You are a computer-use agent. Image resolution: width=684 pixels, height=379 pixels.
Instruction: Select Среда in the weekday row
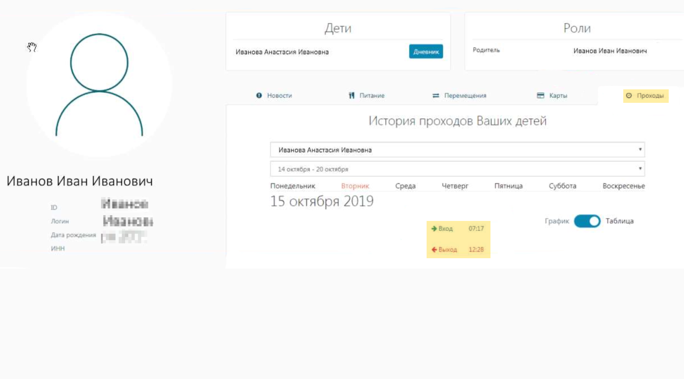[405, 186]
